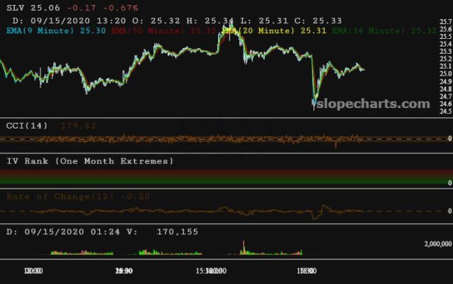Select the IV Rank (One Month Extremes) title

(x=90, y=161)
